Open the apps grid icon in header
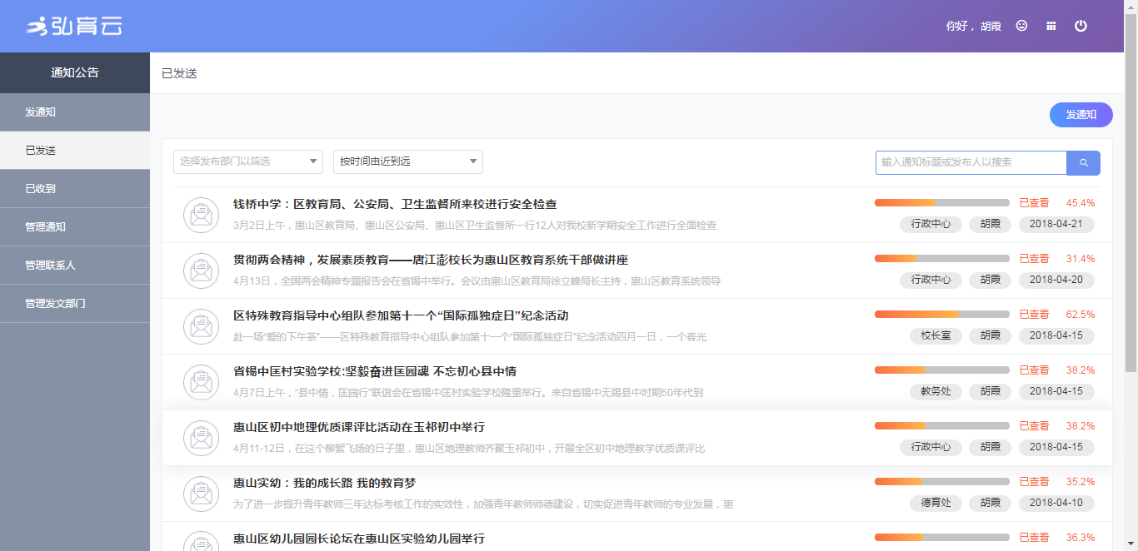1138x551 pixels. point(1051,26)
